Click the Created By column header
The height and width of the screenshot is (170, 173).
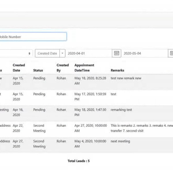click(63, 68)
